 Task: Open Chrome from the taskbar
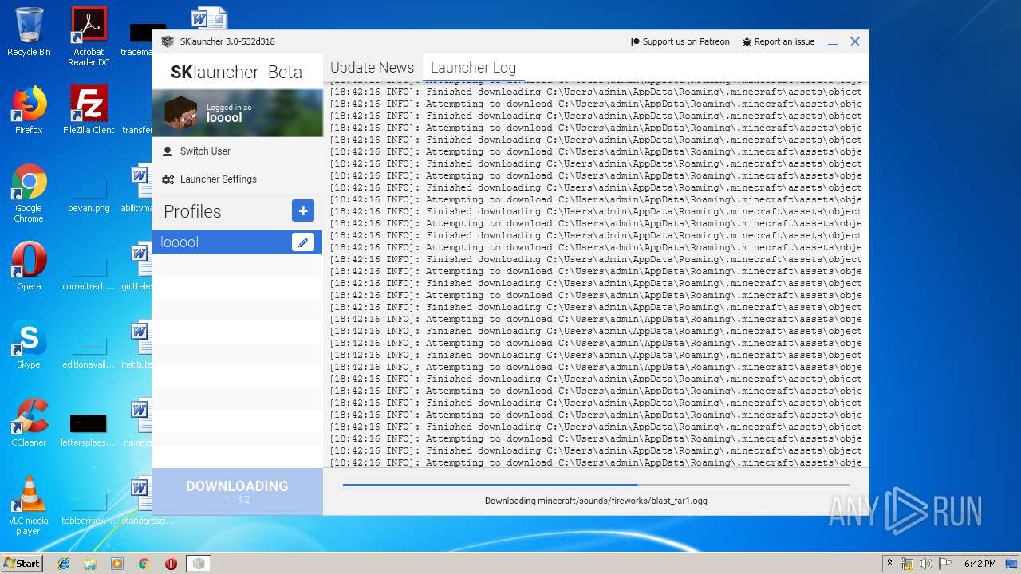144,564
